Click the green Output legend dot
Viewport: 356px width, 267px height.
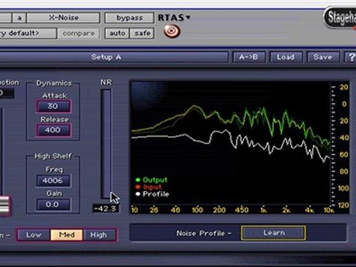click(138, 180)
